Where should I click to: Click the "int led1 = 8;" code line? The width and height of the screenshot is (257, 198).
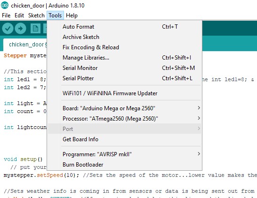coord(25,79)
